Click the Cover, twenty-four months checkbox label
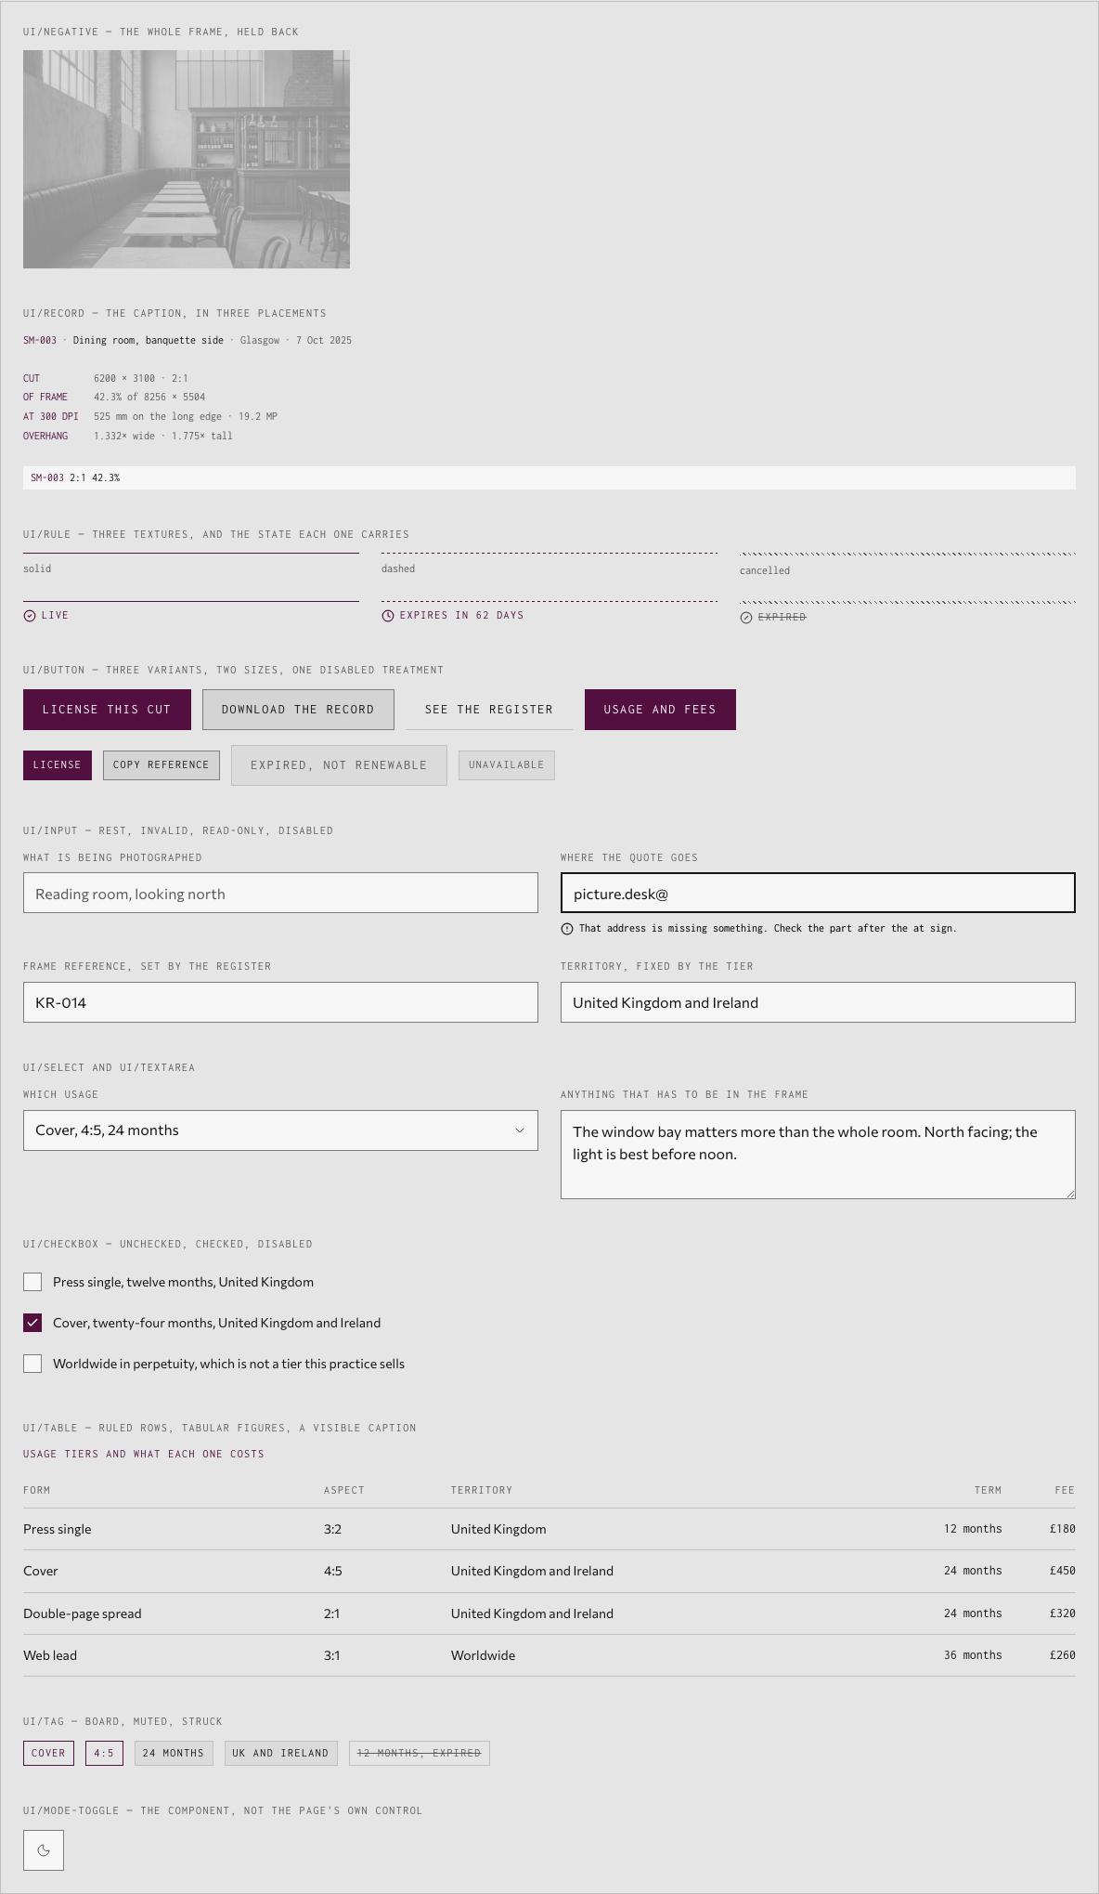 pos(216,1323)
